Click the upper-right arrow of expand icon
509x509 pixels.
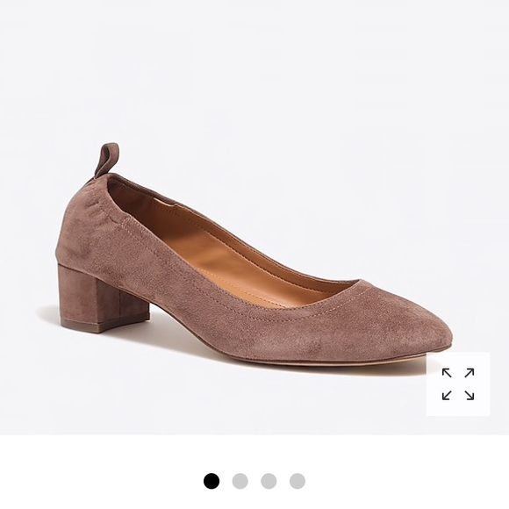click(470, 373)
